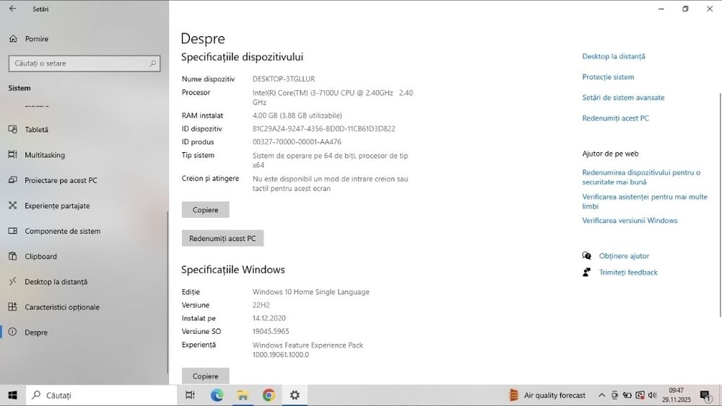Go back with the Setări arrow
The width and height of the screenshot is (722, 406).
coord(12,9)
